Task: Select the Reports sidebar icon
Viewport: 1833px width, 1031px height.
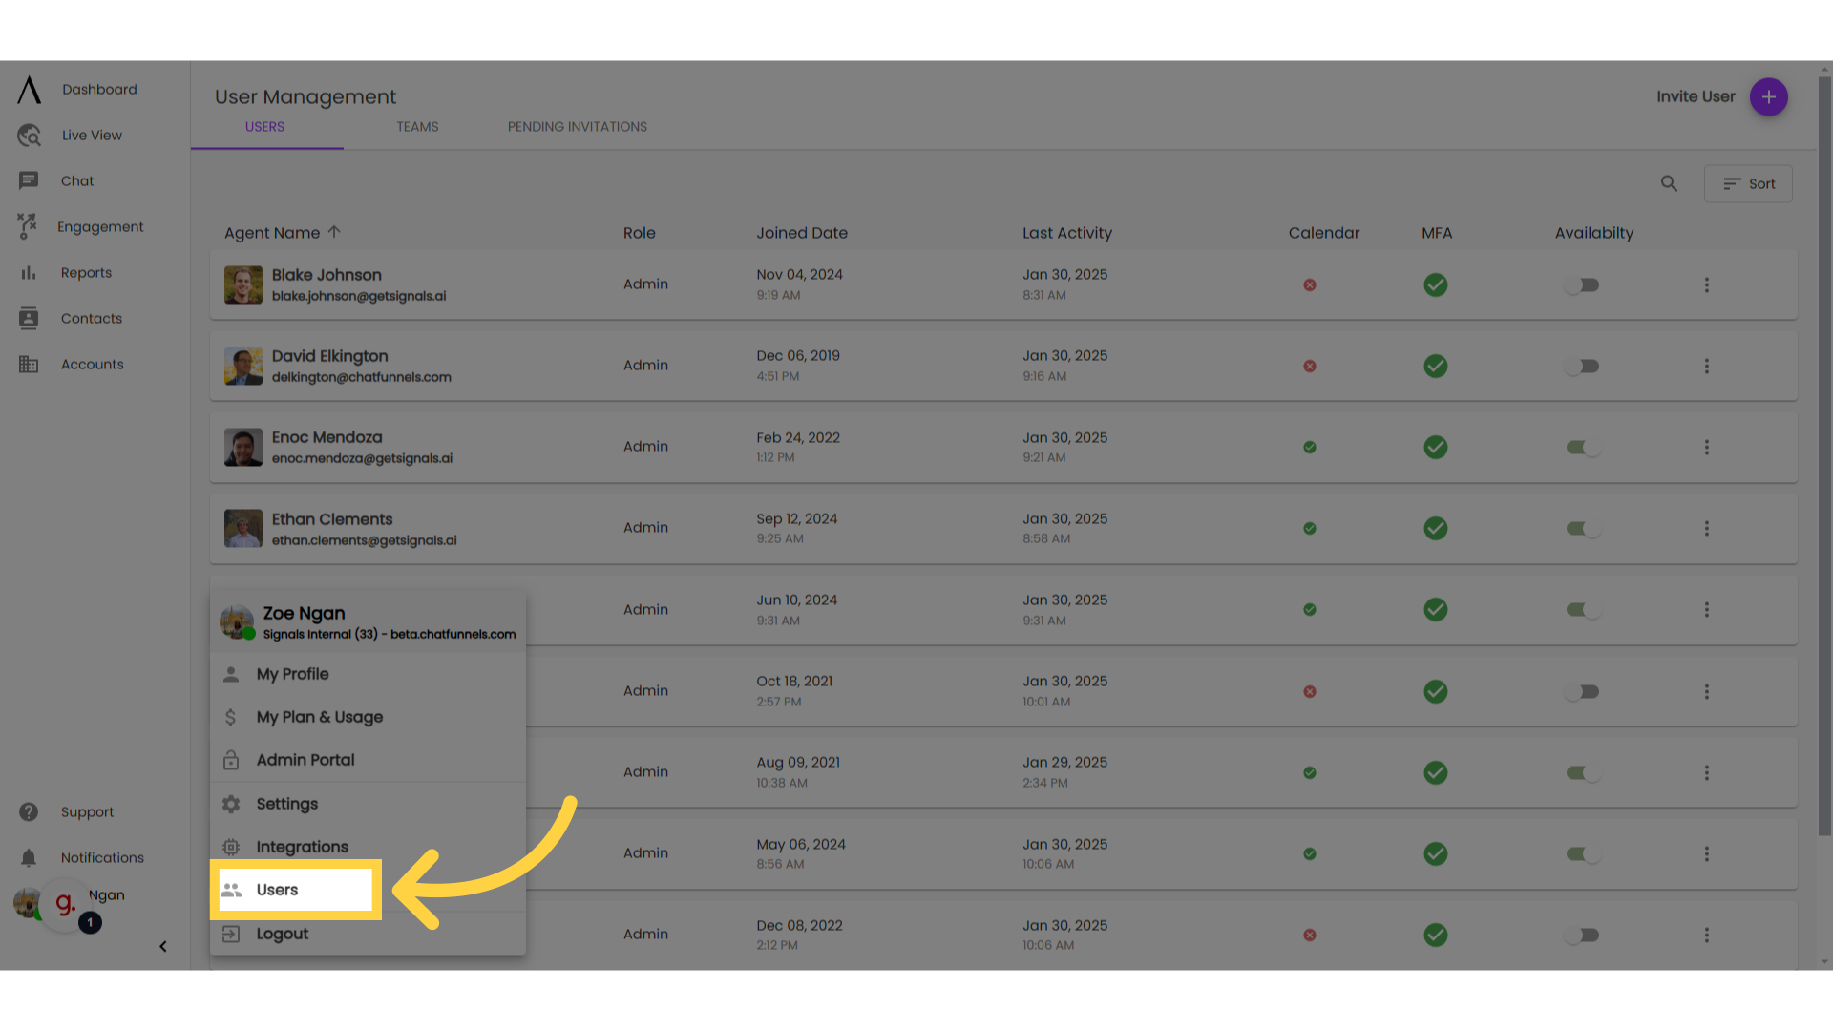Action: 29,272
